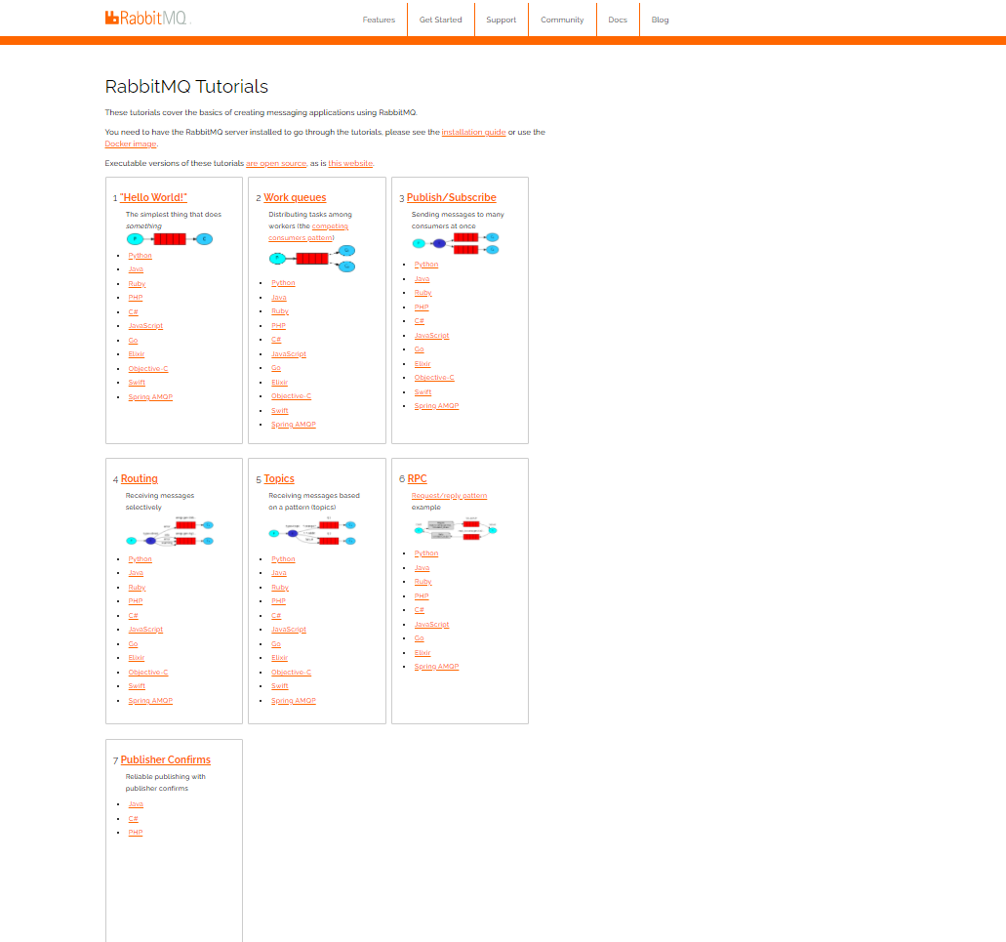This screenshot has height=942, width=1006.
Task: Select PHP under Hello World
Action: [x=136, y=298]
